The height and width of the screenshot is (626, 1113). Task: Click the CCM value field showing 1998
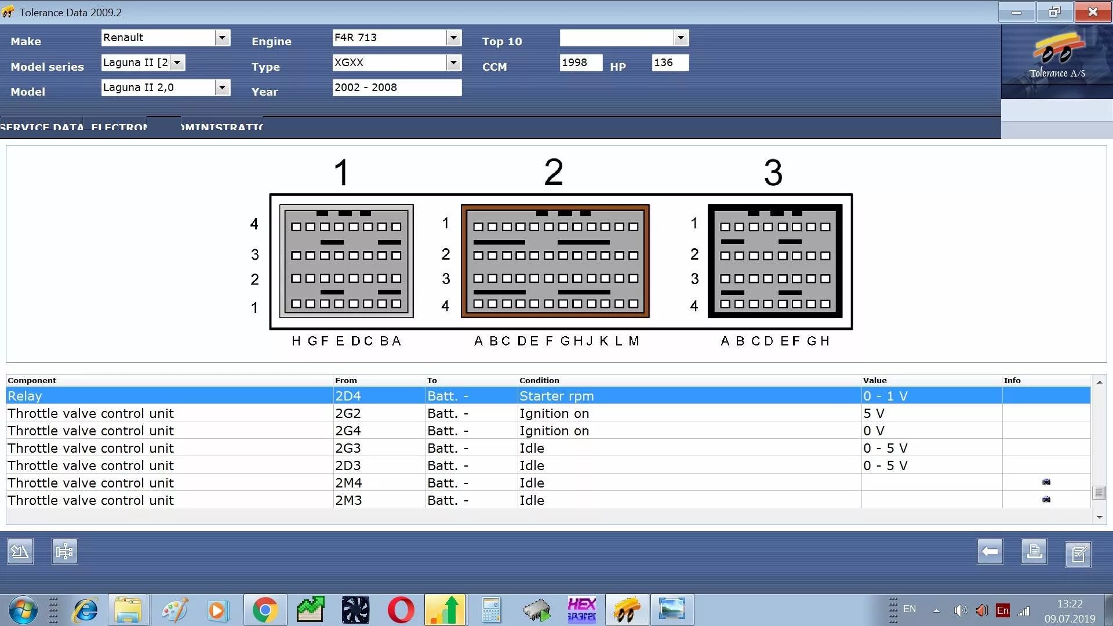coord(579,63)
